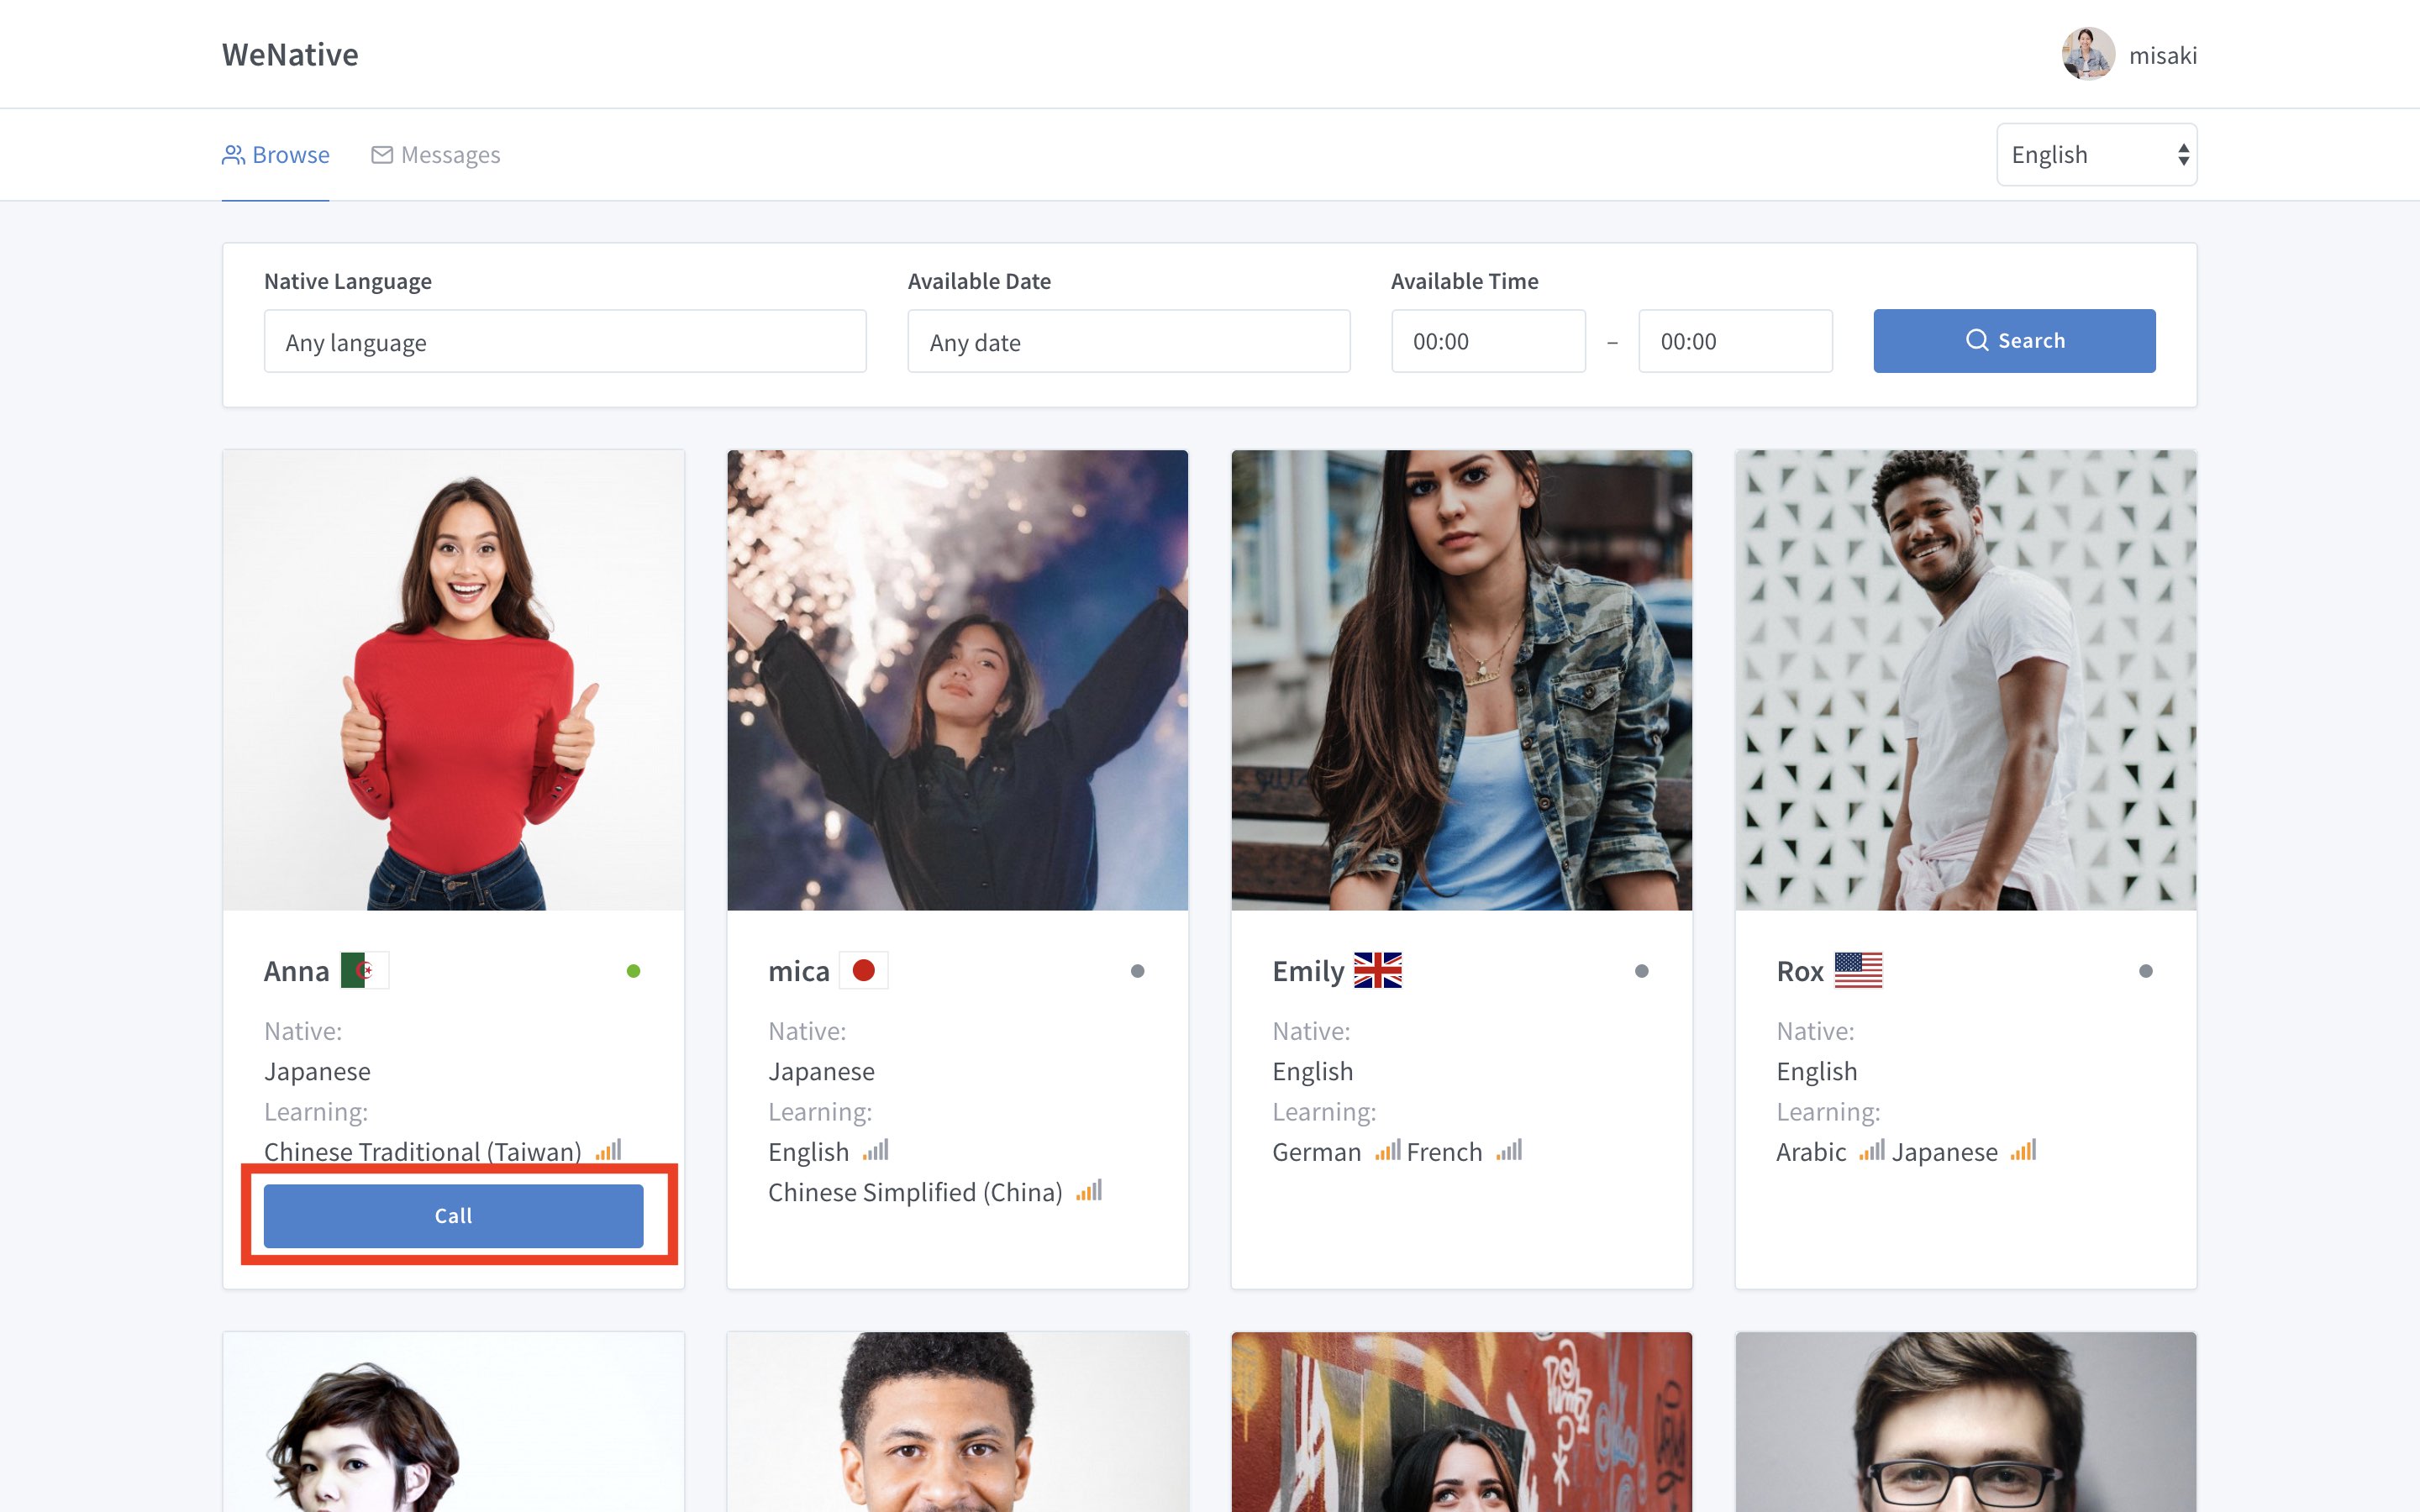Click 'Chinese Simplified (China)' text

915,1192
